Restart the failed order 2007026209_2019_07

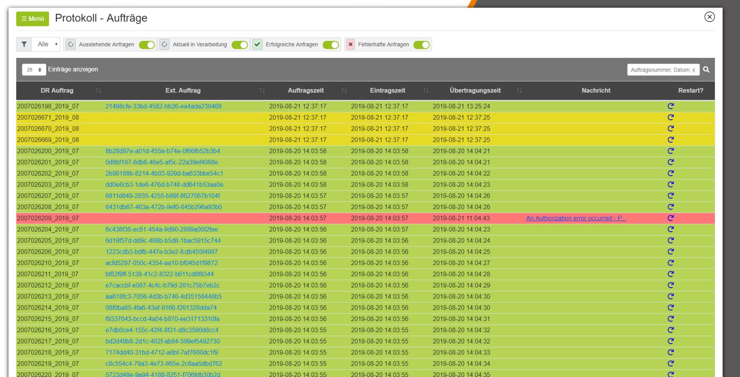click(x=671, y=218)
